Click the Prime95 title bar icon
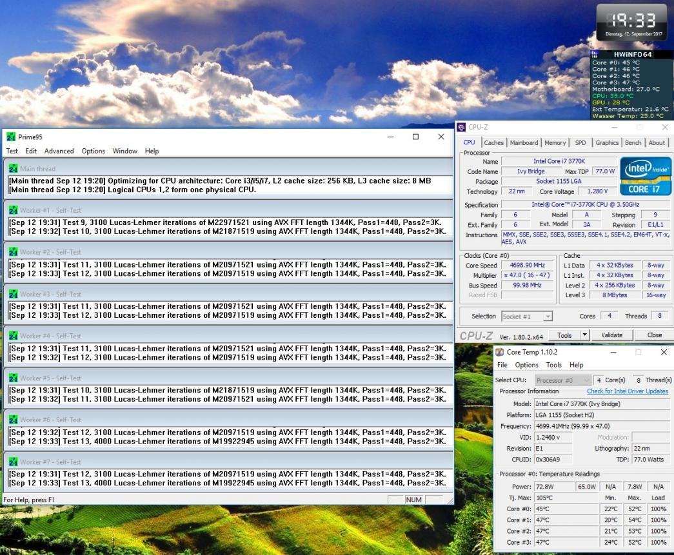The width and height of the screenshot is (674, 555). [11, 137]
